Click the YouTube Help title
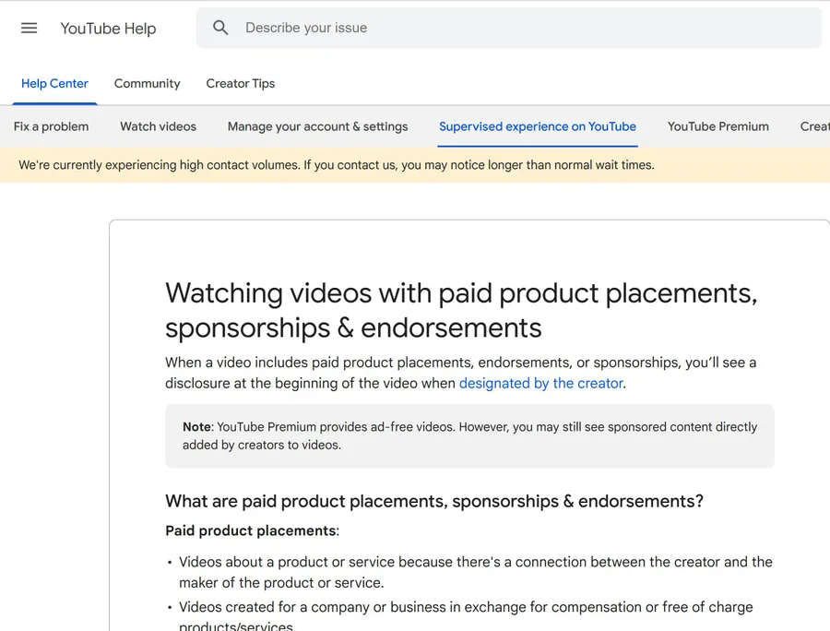The height and width of the screenshot is (631, 830). coord(108,28)
